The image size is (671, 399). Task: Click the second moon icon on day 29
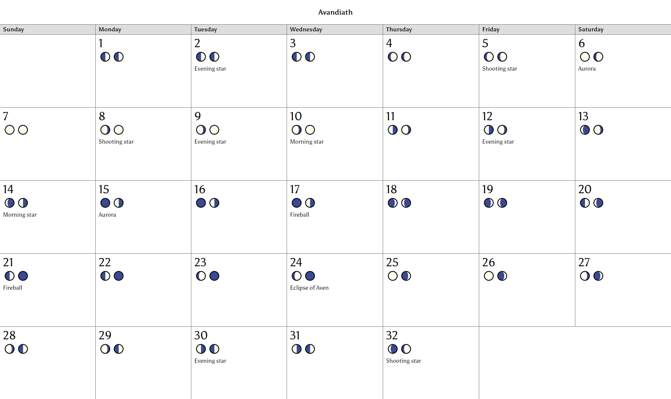(119, 349)
